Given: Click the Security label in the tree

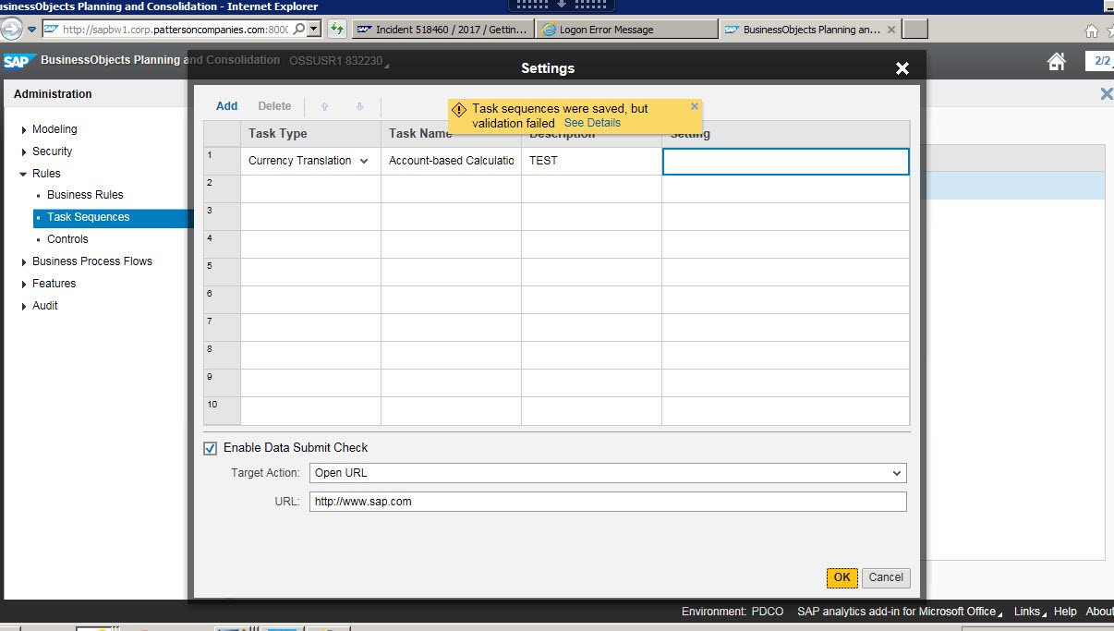Looking at the screenshot, I should (x=52, y=152).
